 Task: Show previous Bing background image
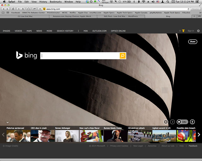point(166,122)
